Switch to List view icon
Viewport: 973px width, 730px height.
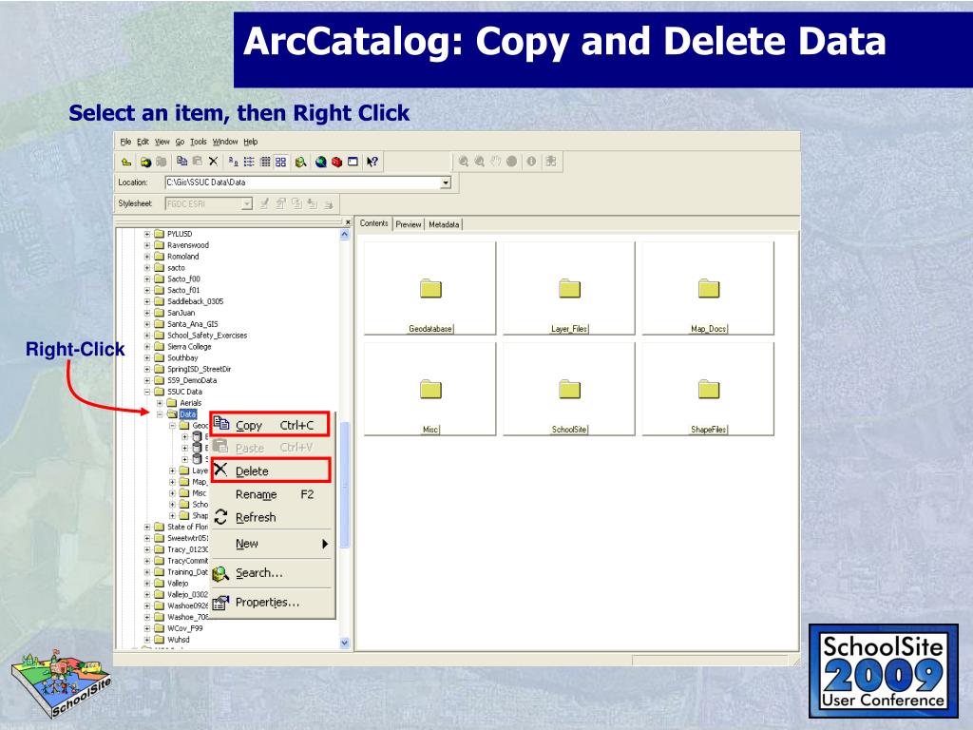(x=249, y=162)
